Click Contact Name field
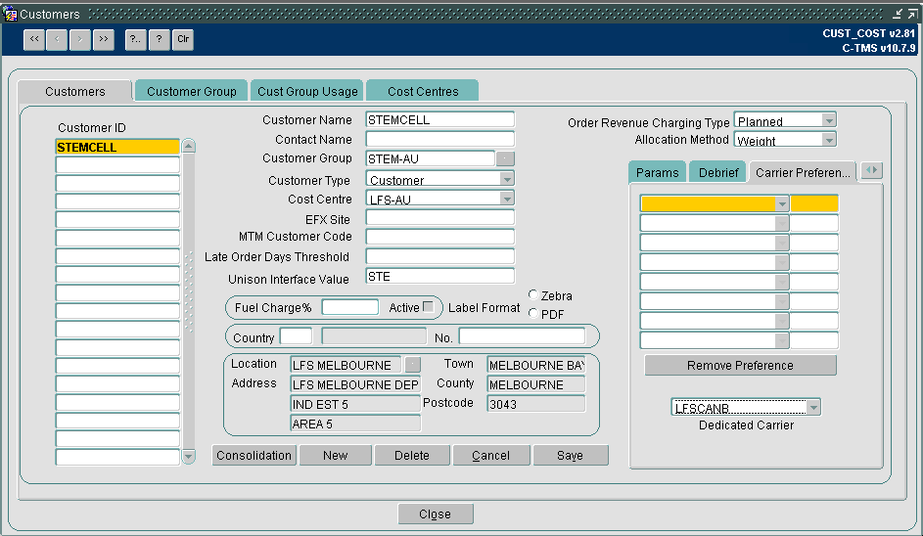The width and height of the screenshot is (923, 536). (x=439, y=139)
